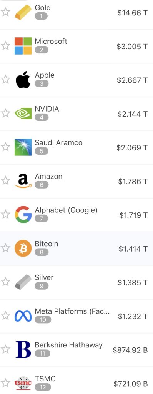The image size is (153, 394).
Task: Tap the orange Bitcoin icon
Action: coord(23,248)
